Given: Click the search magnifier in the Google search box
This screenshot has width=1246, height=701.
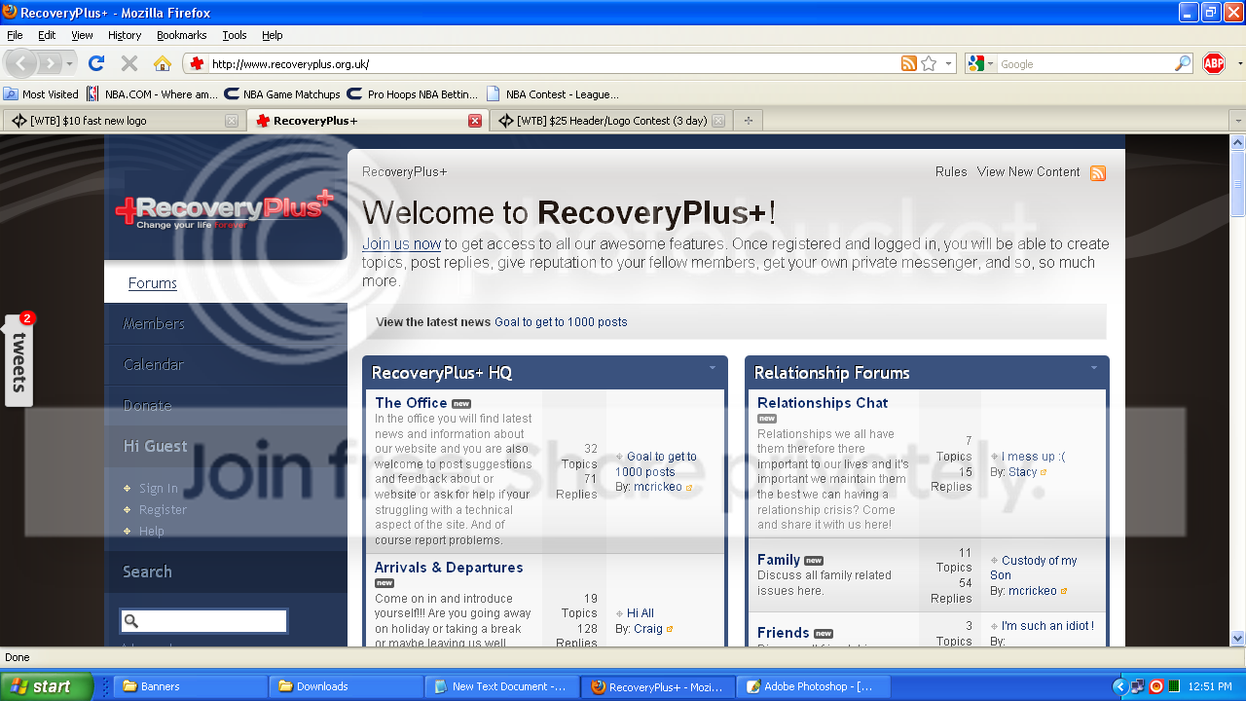Looking at the screenshot, I should (1183, 63).
